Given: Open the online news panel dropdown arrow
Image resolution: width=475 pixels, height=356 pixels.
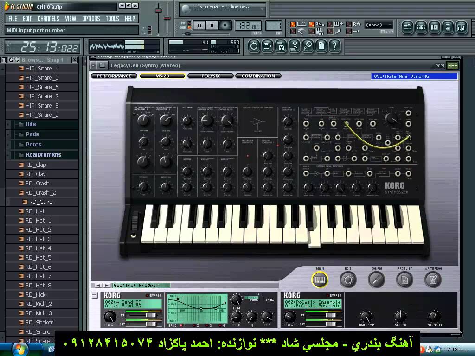Looking at the screenshot, I should click(263, 9).
